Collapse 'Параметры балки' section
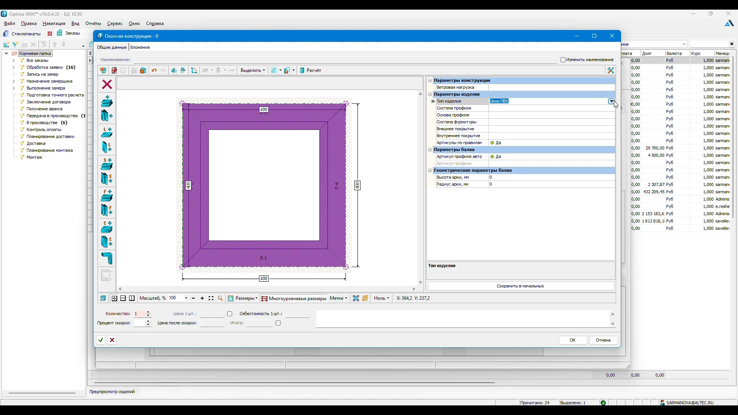Image resolution: width=738 pixels, height=415 pixels. 430,150
